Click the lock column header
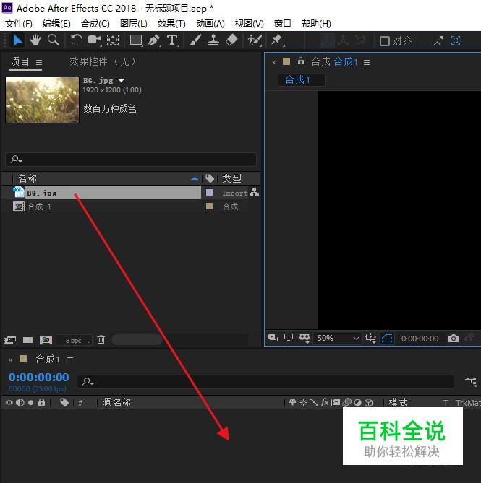The height and width of the screenshot is (483, 481). (41, 402)
